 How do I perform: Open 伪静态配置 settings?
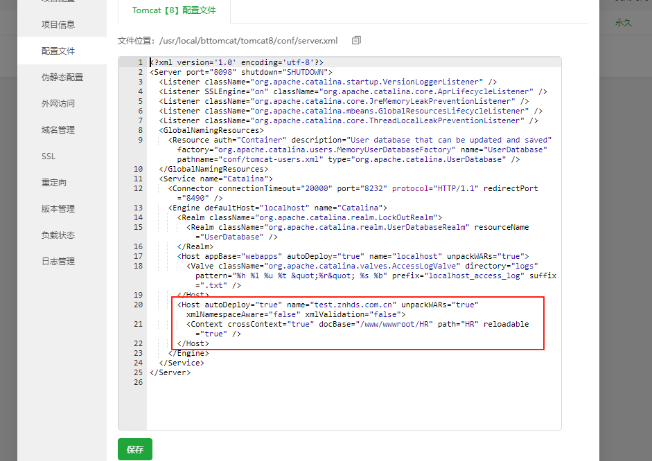pos(62,78)
